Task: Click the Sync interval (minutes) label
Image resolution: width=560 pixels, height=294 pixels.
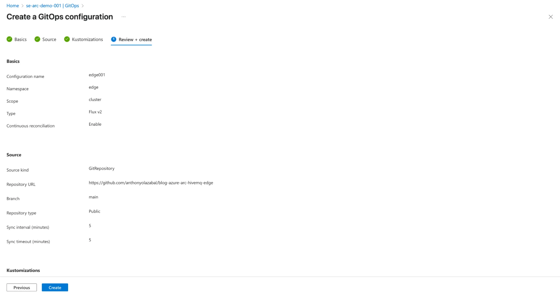Action: (28, 227)
